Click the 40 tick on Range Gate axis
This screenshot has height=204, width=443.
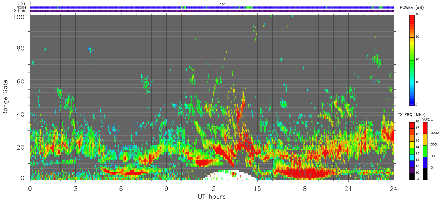(21, 114)
